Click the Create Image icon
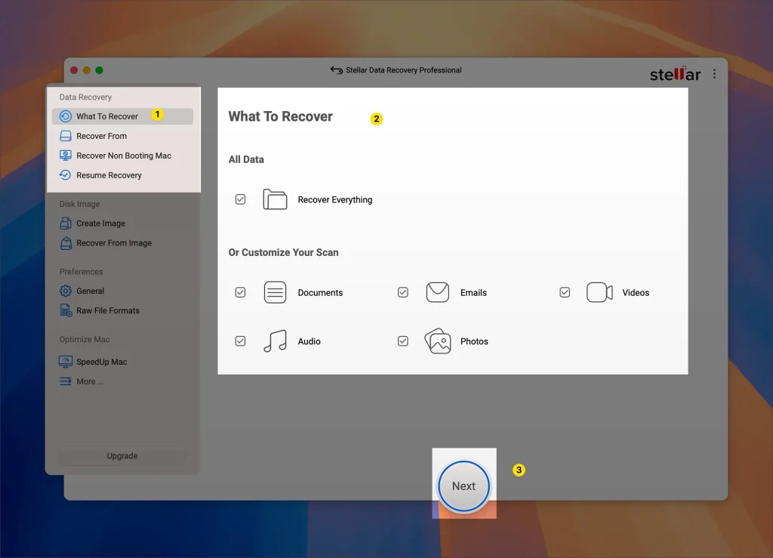 pos(66,223)
